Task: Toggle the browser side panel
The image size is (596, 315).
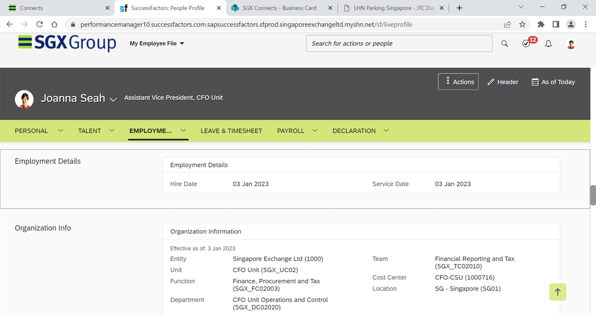Action: click(x=556, y=24)
